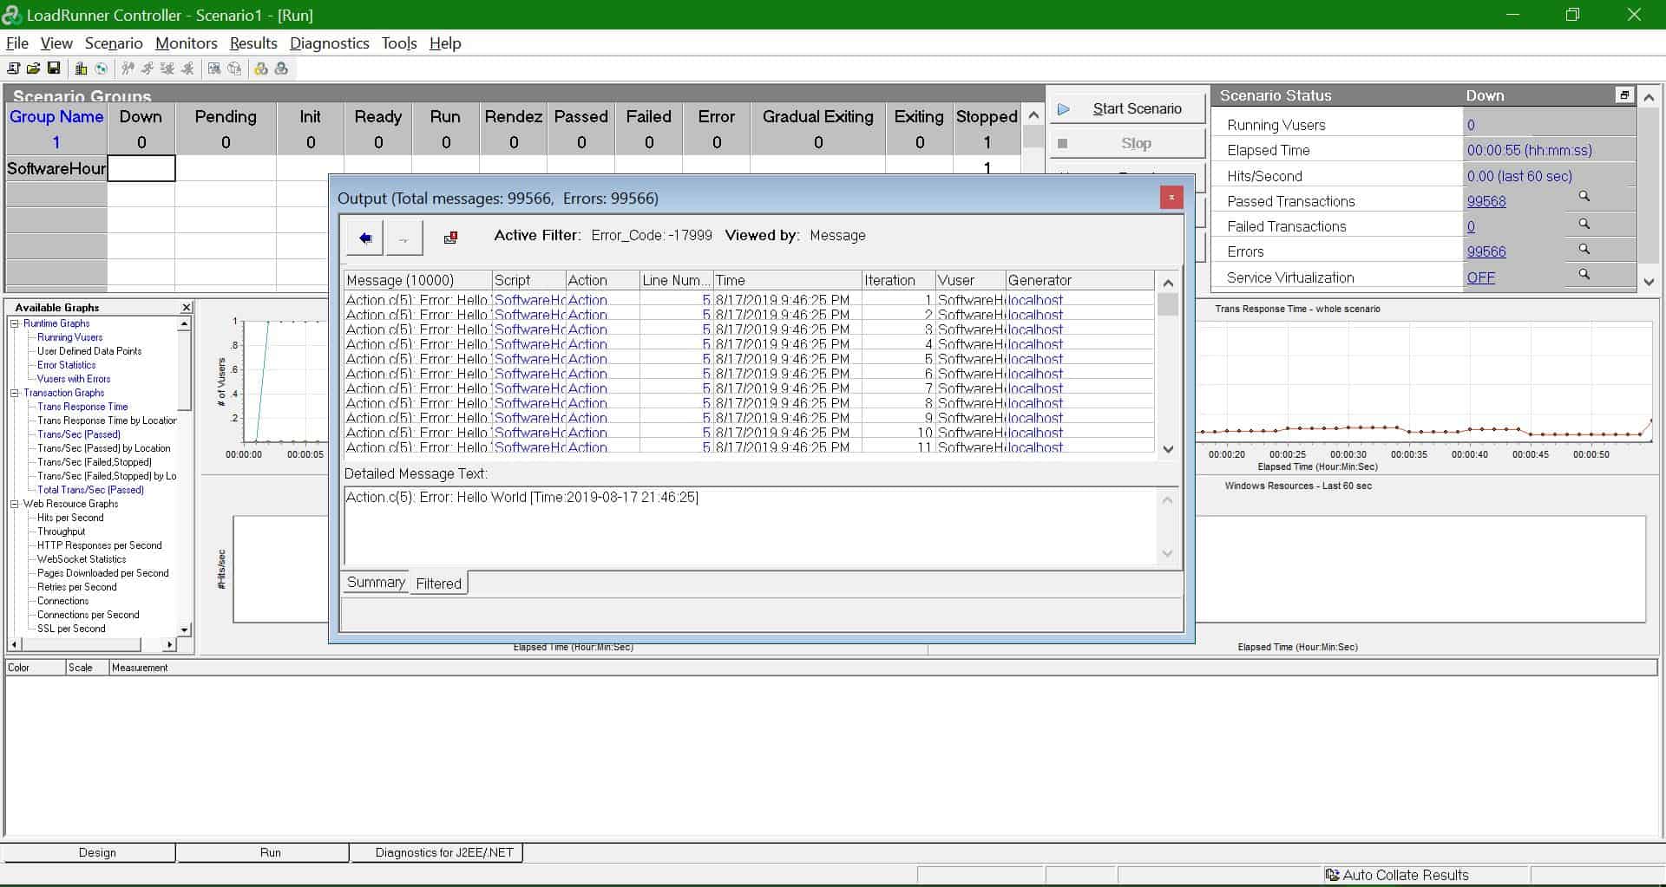Click the Vuser column header
The image size is (1666, 887).
pyautogui.click(x=970, y=280)
